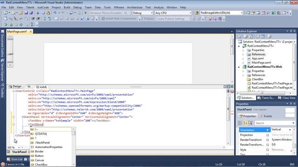298x167 pixels.
Task: Collapse the StackPanel element in XAML
Action: (x=14, y=117)
